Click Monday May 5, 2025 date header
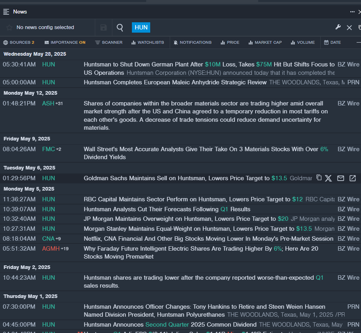 click(29, 189)
